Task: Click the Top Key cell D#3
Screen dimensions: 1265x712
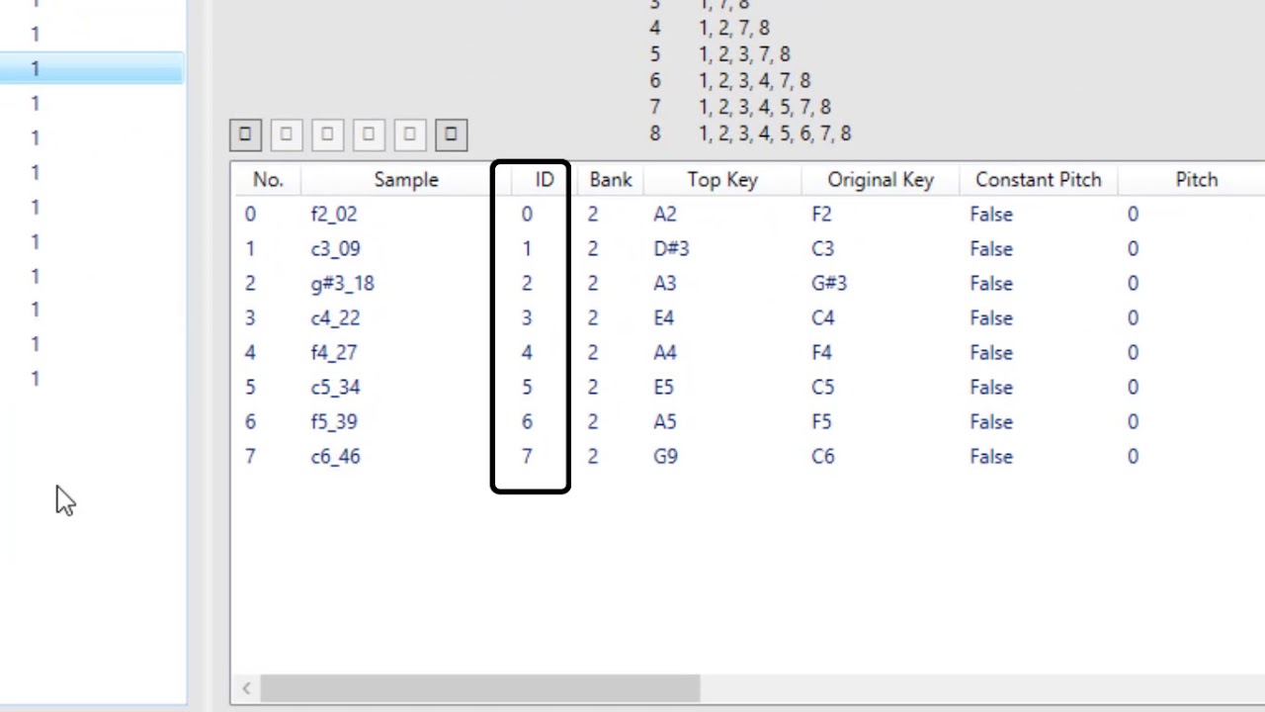Action: pos(671,249)
